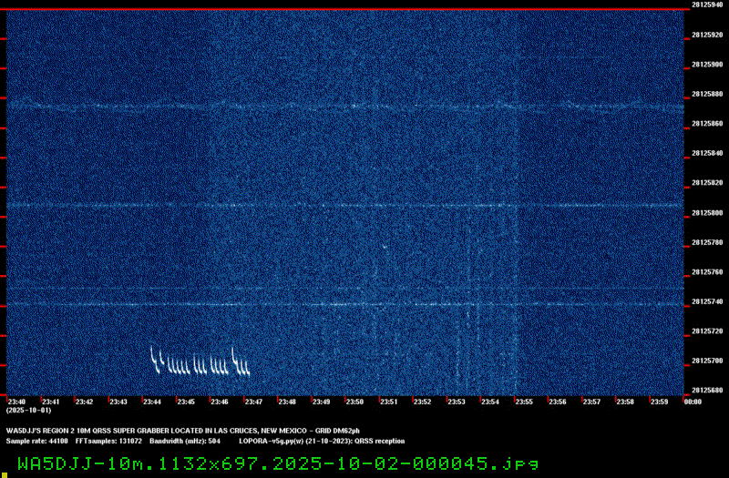
Task: Click the 23:52 time axis label
Action: click(422, 402)
